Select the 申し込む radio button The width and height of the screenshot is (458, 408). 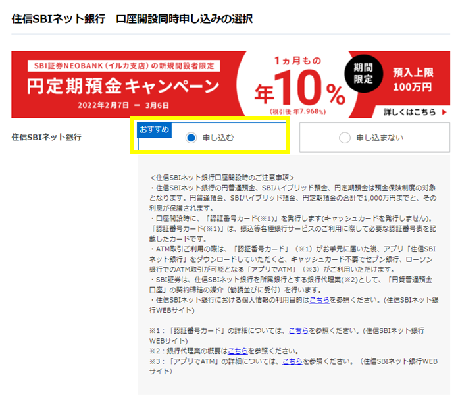pos(191,138)
